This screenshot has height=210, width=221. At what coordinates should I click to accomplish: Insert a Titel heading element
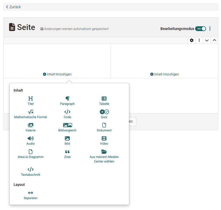pos(31,101)
